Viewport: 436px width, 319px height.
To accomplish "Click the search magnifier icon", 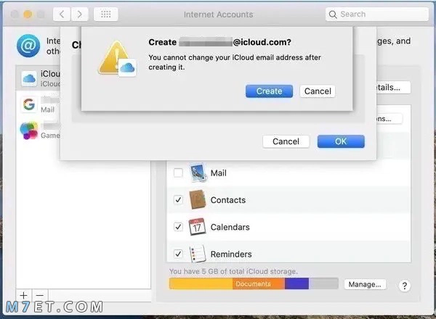I will [333, 14].
